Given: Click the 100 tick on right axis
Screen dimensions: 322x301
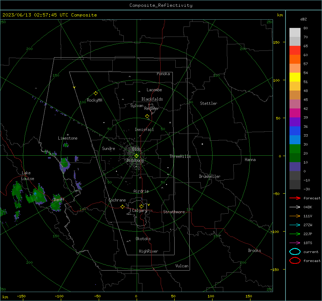Looking at the screenshot, I should click(x=276, y=80).
